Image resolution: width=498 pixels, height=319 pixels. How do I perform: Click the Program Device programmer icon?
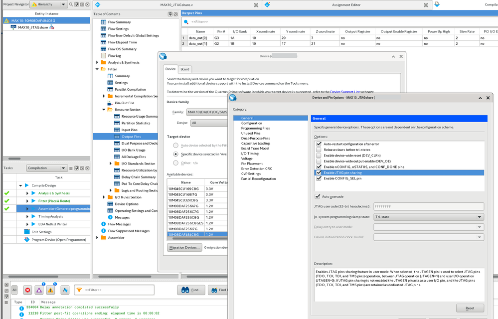point(27,240)
